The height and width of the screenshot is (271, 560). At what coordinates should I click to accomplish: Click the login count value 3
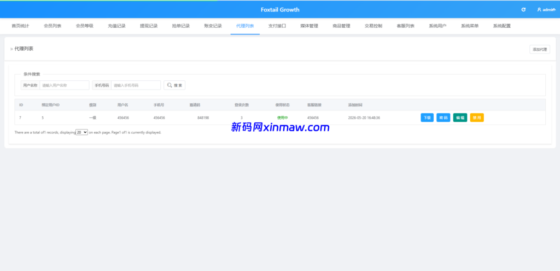coord(241,117)
